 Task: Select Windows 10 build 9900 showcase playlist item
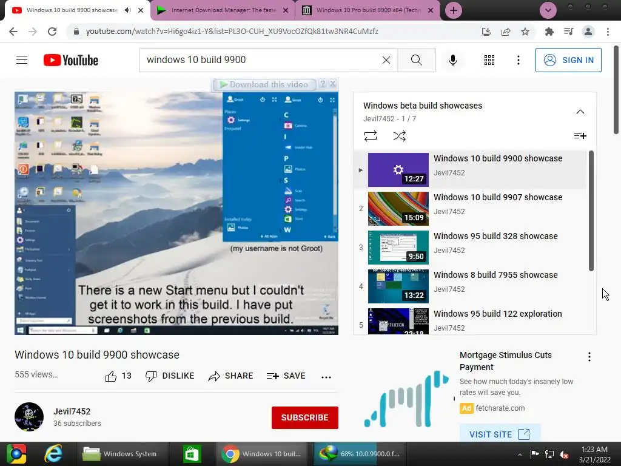point(470,170)
